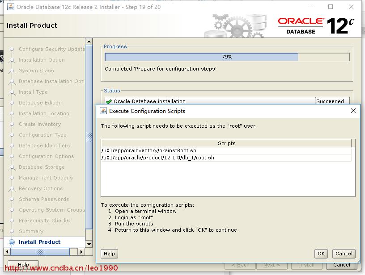This screenshot has height=275, width=365.
Task: Select the Database Storage step
Action: [42, 167]
